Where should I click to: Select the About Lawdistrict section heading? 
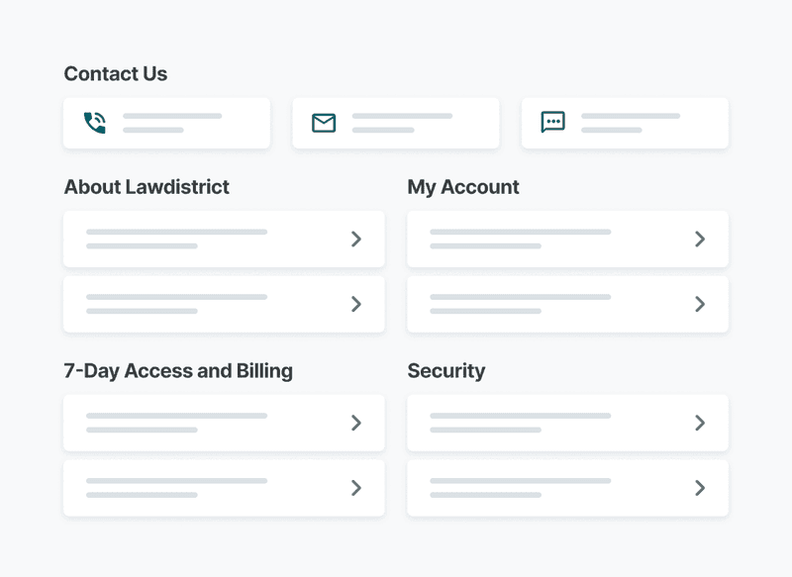pos(147,187)
